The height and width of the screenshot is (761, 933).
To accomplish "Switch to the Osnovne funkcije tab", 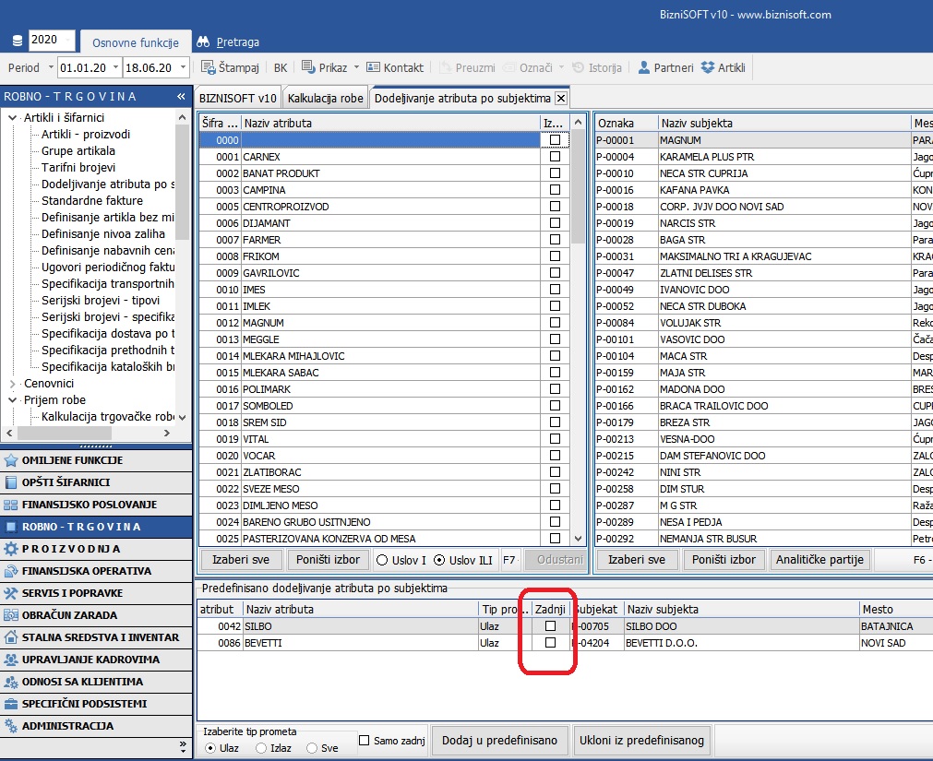I will pyautogui.click(x=136, y=42).
